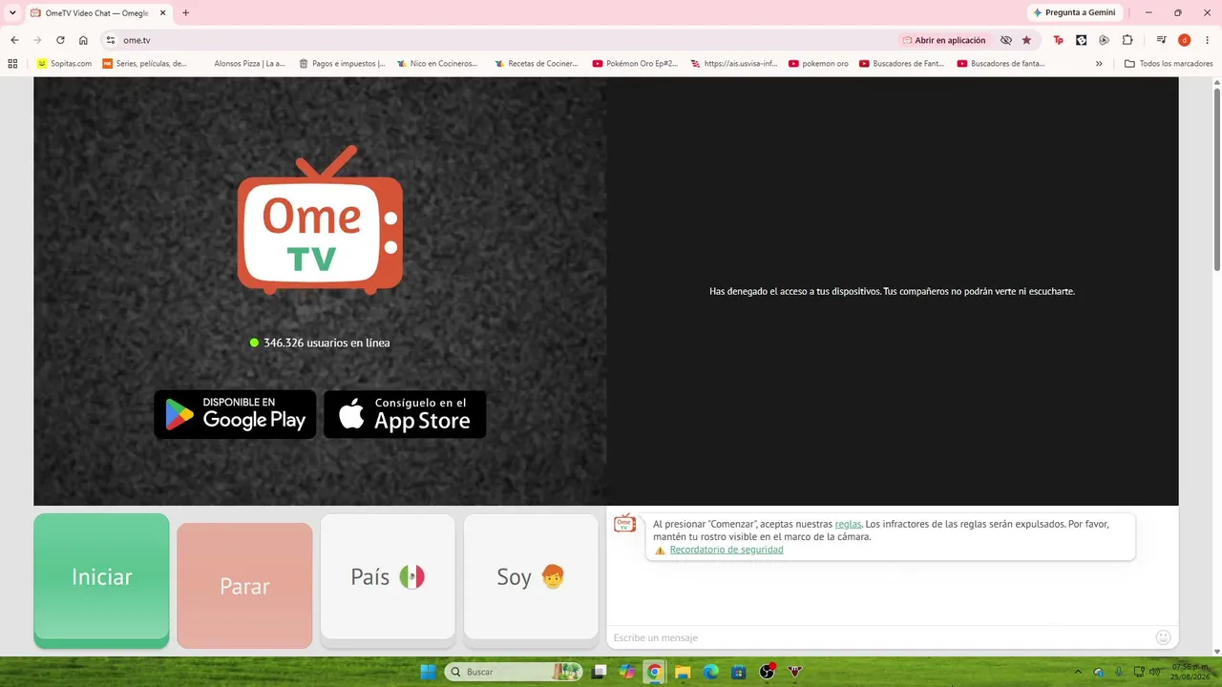Open the pokemon oro bookmark

pyautogui.click(x=819, y=64)
